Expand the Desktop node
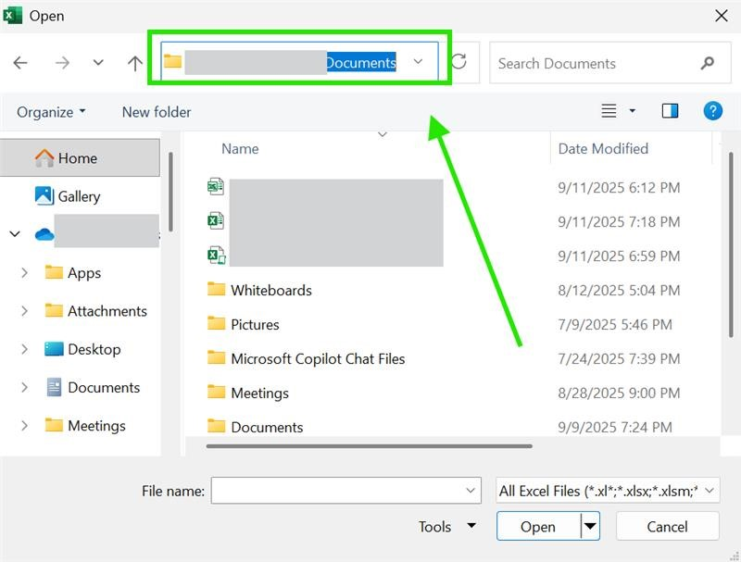This screenshot has width=741, height=562. [x=25, y=349]
